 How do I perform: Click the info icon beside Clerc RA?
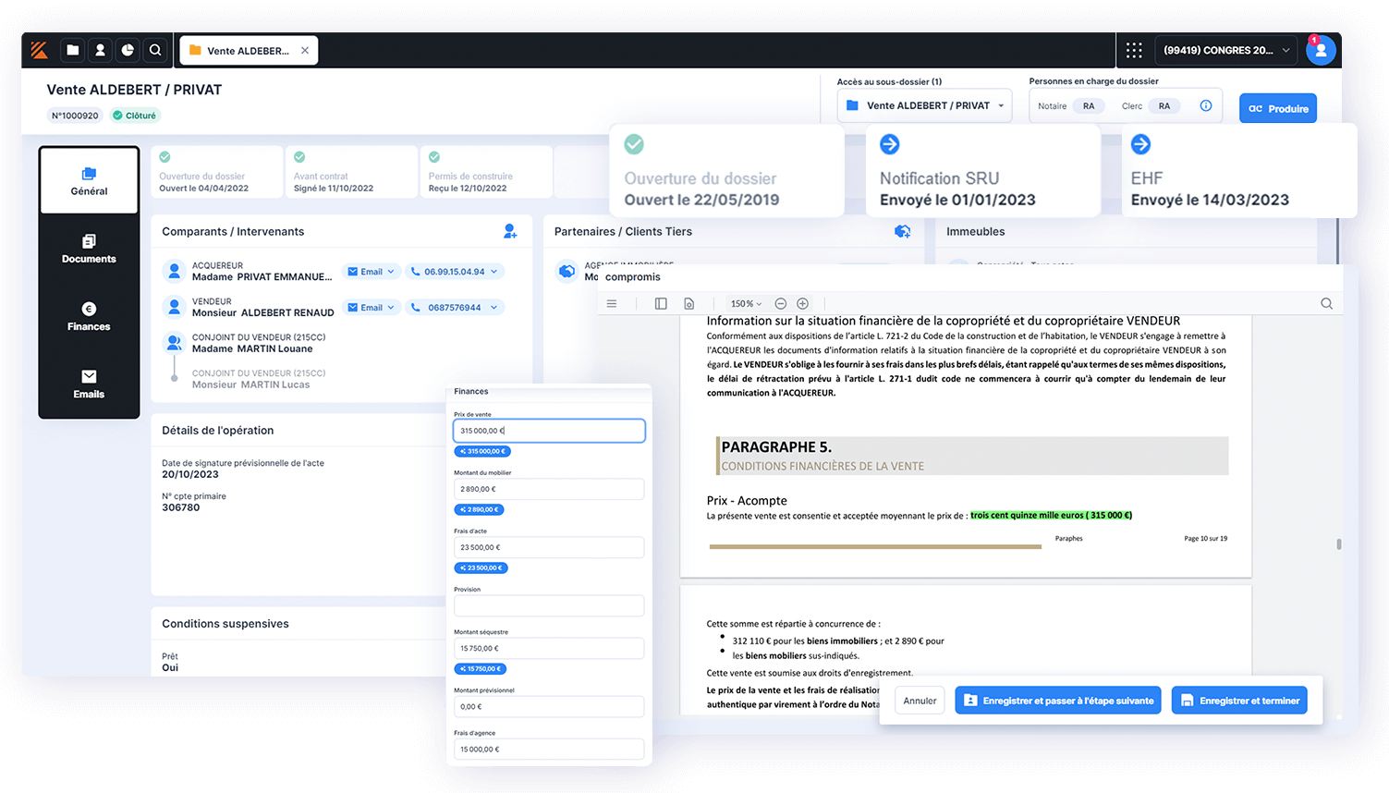click(x=1206, y=105)
